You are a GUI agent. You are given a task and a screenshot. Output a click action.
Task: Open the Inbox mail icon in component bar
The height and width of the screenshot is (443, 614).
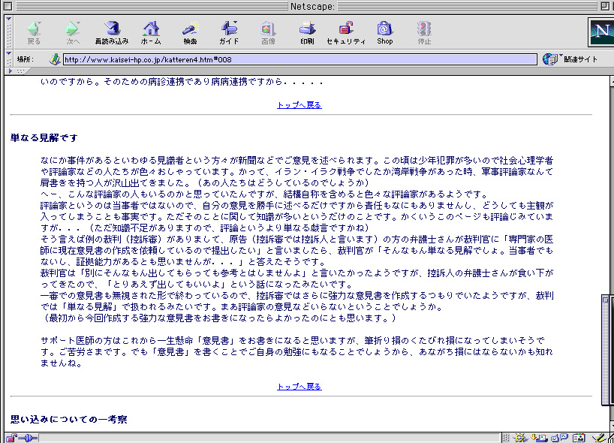pyautogui.click(x=540, y=438)
